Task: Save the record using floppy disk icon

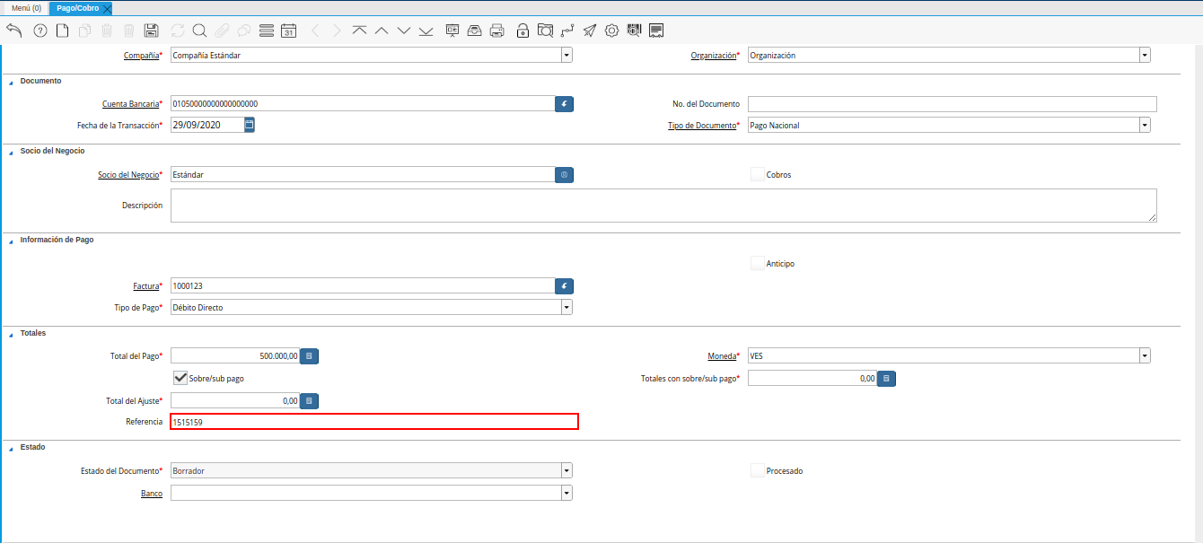Action: tap(151, 31)
